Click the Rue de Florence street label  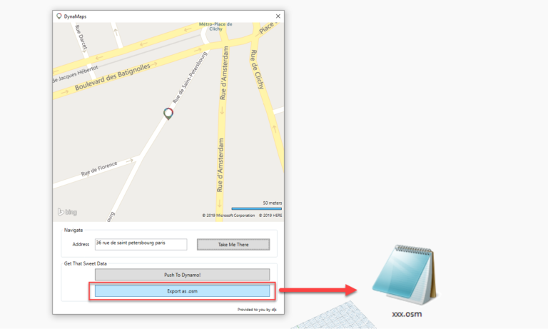point(99,168)
